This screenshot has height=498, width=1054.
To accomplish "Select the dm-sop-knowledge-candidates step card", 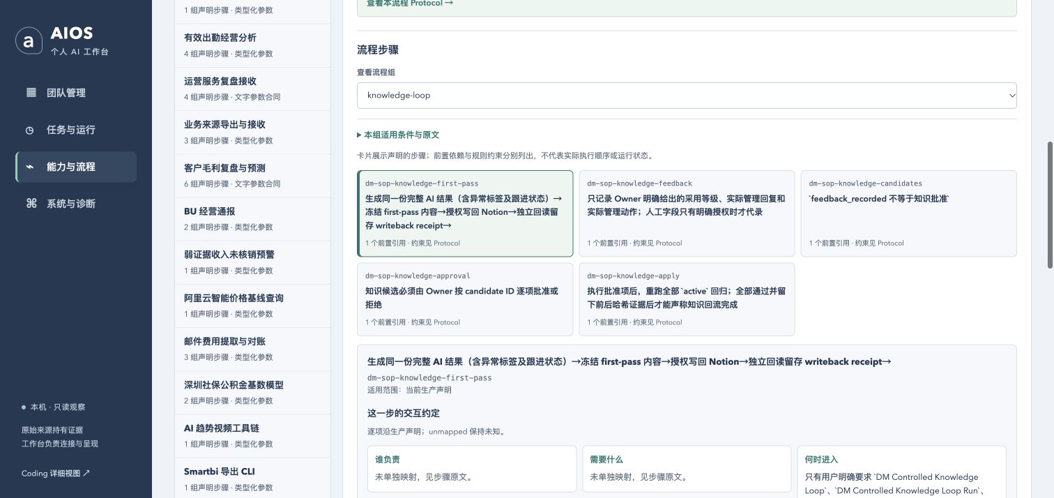I will pyautogui.click(x=908, y=213).
